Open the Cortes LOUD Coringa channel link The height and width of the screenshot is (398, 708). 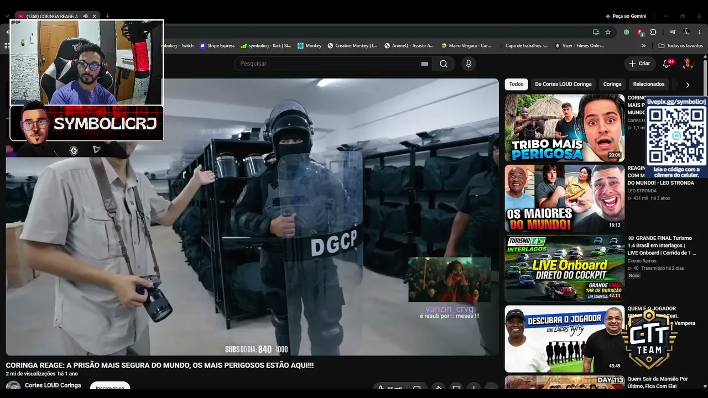pos(53,385)
